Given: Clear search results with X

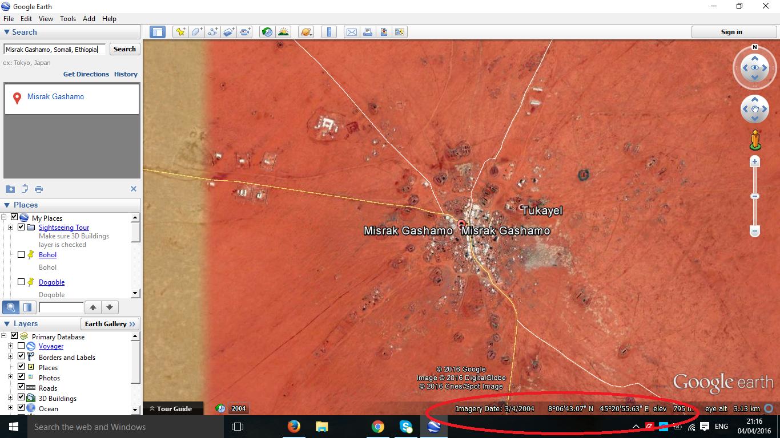Looking at the screenshot, I should [x=134, y=189].
